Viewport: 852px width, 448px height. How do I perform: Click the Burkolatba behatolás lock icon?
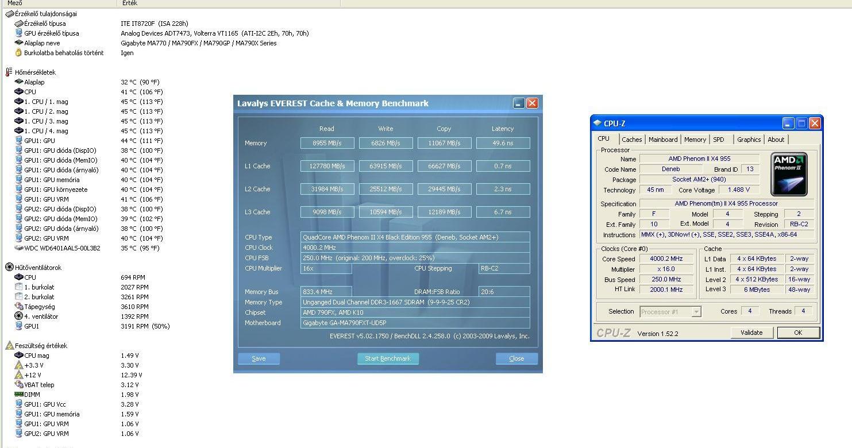[x=18, y=53]
